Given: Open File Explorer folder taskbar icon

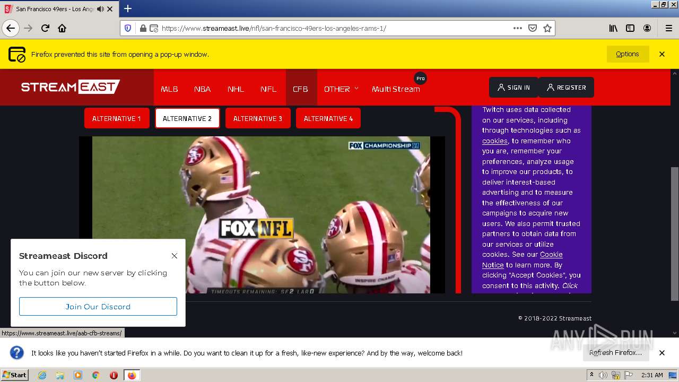Looking at the screenshot, I should click(x=60, y=375).
